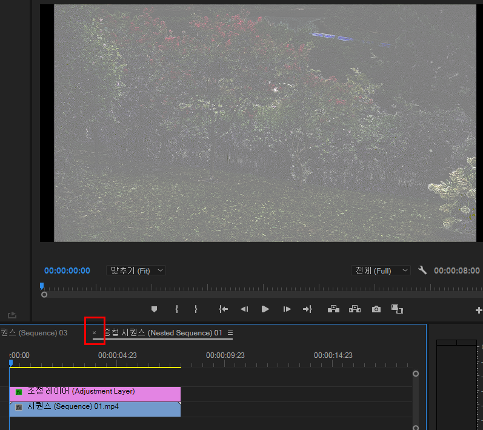The height and width of the screenshot is (430, 483).
Task: Switch to 시퀀스 (Sequence) 03 tab
Action: coord(34,333)
